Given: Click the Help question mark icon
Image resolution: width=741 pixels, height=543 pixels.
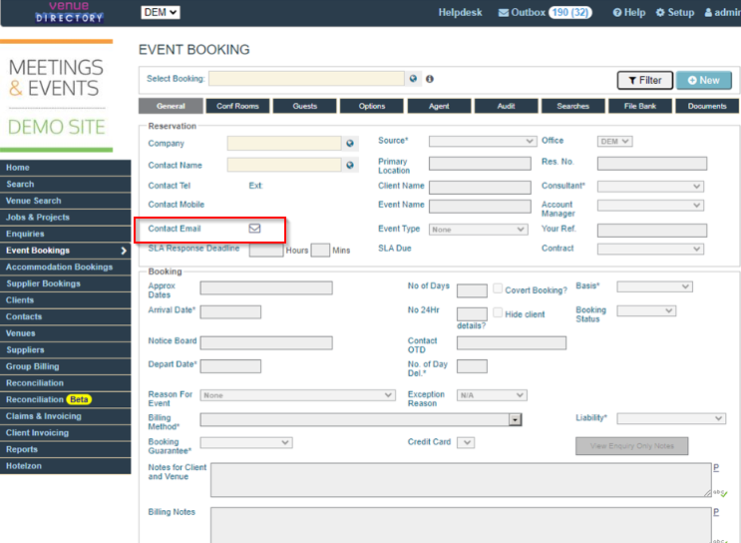Looking at the screenshot, I should 617,13.
